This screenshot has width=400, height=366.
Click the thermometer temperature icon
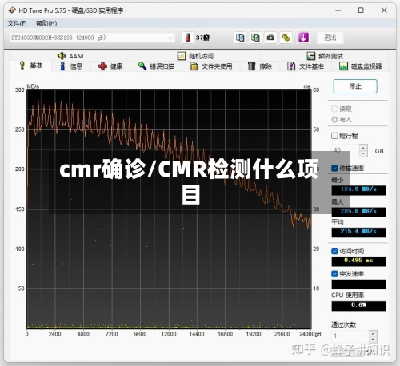point(188,38)
